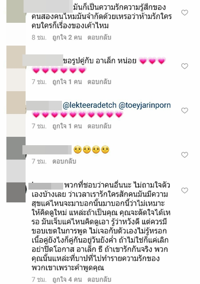Open the avatar beside the @lekteeradetch comment
Screen dimensions: 200x284
pos(16,103)
